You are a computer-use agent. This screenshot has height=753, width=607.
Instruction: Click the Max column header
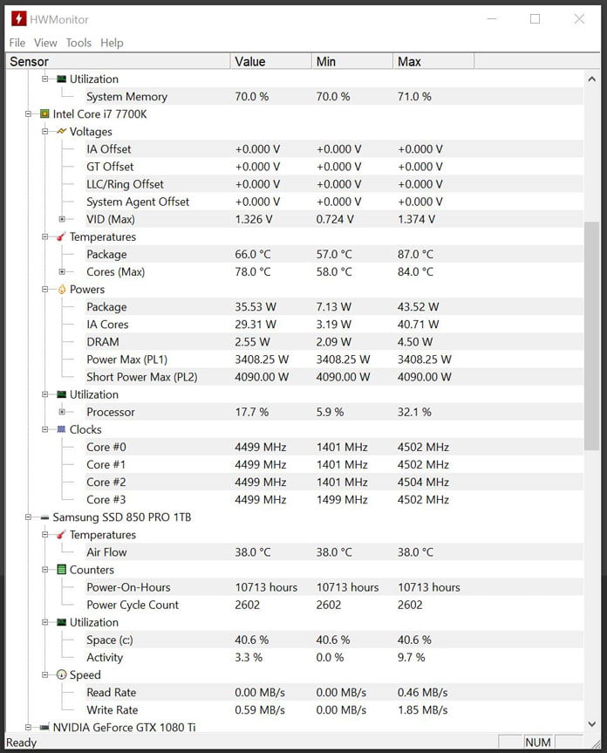[x=433, y=61]
